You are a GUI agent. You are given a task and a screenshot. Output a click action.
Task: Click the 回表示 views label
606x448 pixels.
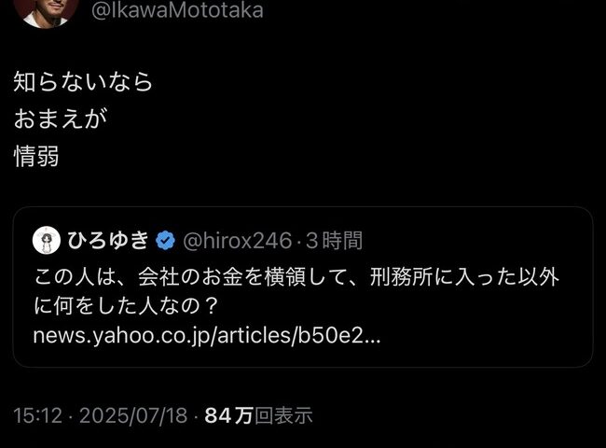(x=283, y=415)
